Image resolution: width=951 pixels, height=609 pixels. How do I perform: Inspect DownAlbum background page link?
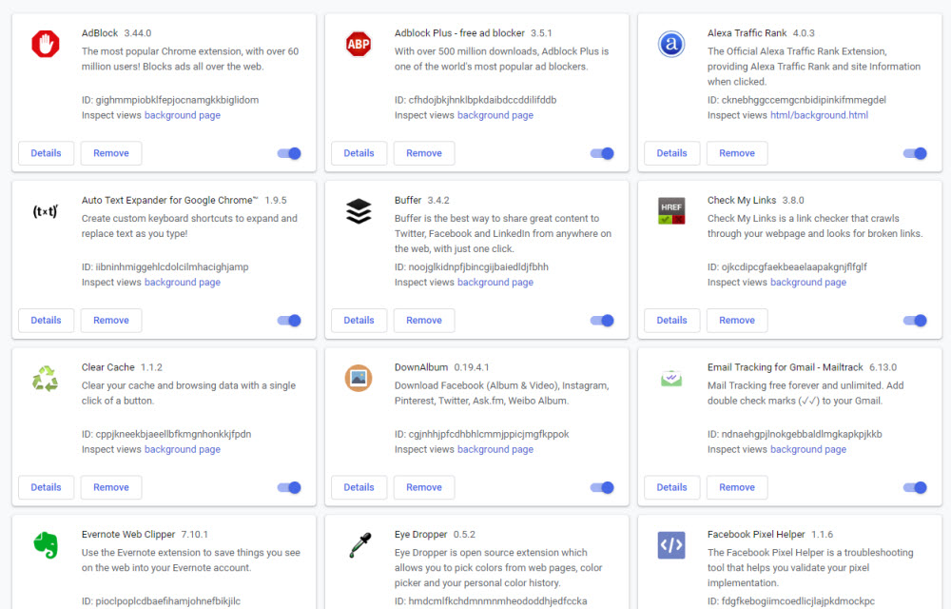point(495,449)
